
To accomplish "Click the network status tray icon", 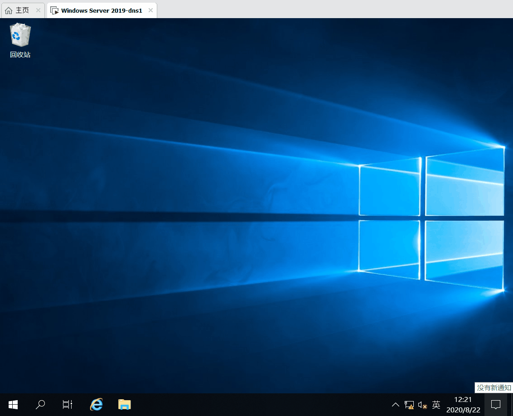I will (409, 405).
